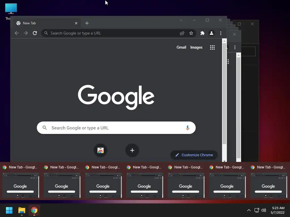Screen dimensions: 290x217
Task: Select the fourth New Tab taskbar preview thumbnail
Action: 145,185
